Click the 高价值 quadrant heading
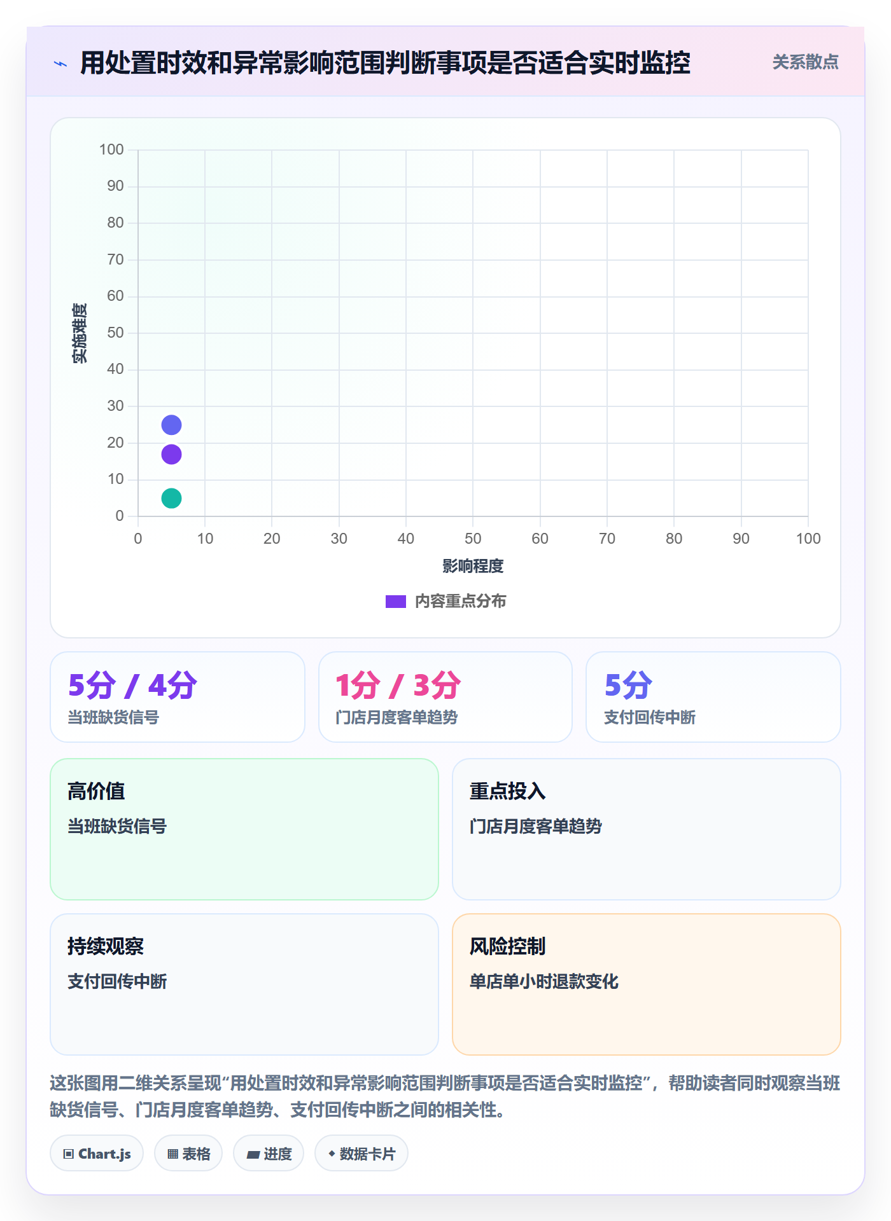Screen dimensions: 891x1221 click(x=96, y=791)
